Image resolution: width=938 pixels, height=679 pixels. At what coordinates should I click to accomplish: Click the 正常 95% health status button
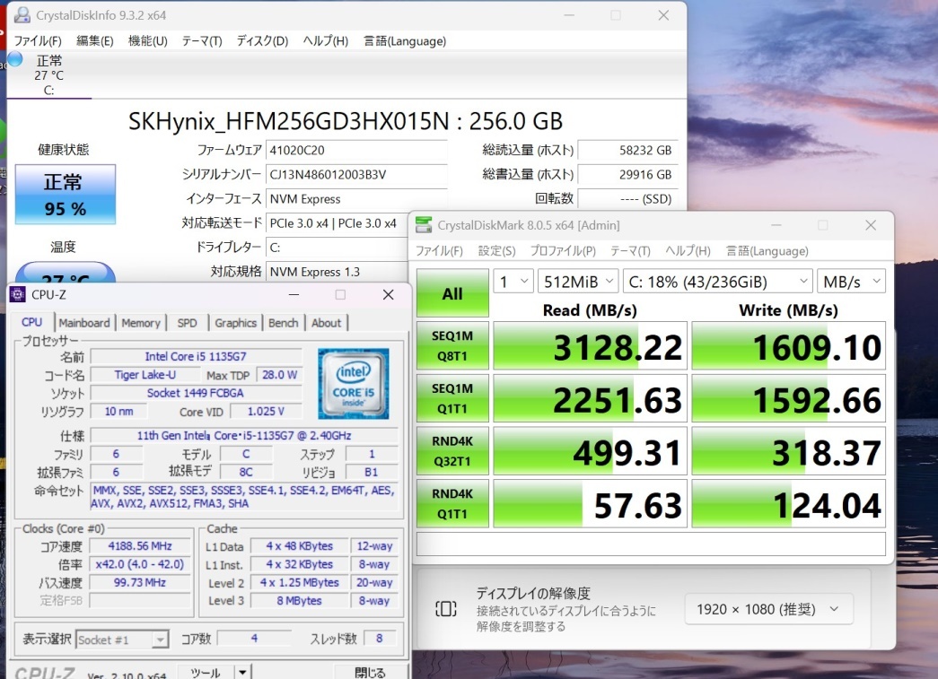65,195
